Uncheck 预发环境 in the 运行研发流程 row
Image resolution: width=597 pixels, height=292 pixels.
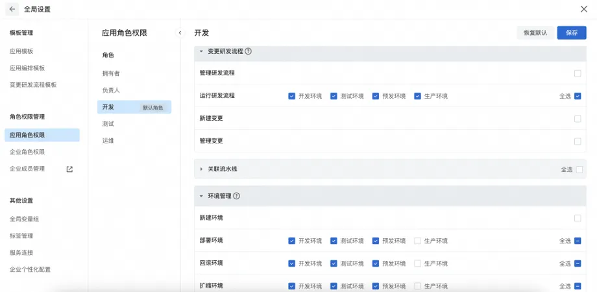[376, 96]
